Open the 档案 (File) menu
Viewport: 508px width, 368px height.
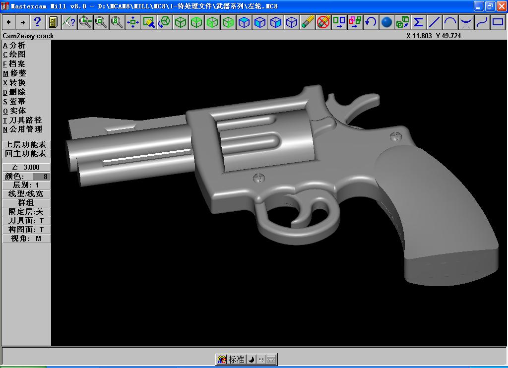point(14,64)
